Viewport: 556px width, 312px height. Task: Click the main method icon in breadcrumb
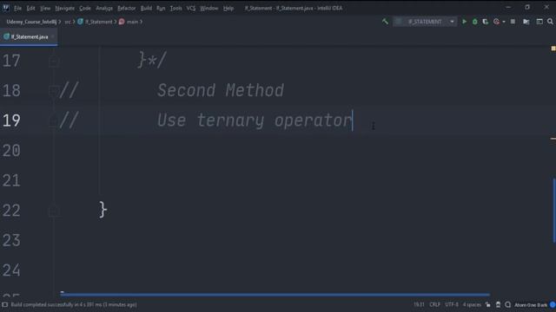pos(122,22)
